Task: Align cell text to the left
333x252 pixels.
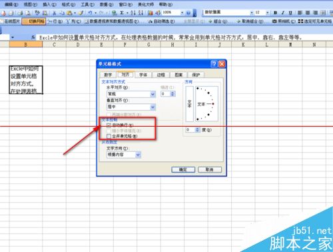Action: (300, 13)
